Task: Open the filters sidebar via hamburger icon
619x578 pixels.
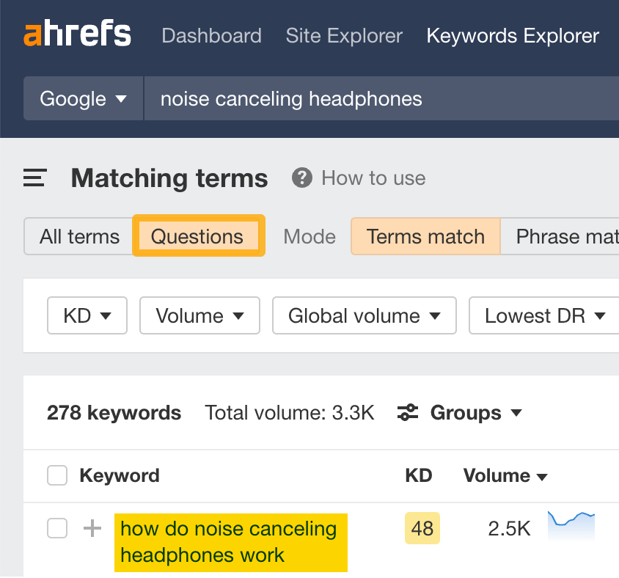Action: click(34, 178)
